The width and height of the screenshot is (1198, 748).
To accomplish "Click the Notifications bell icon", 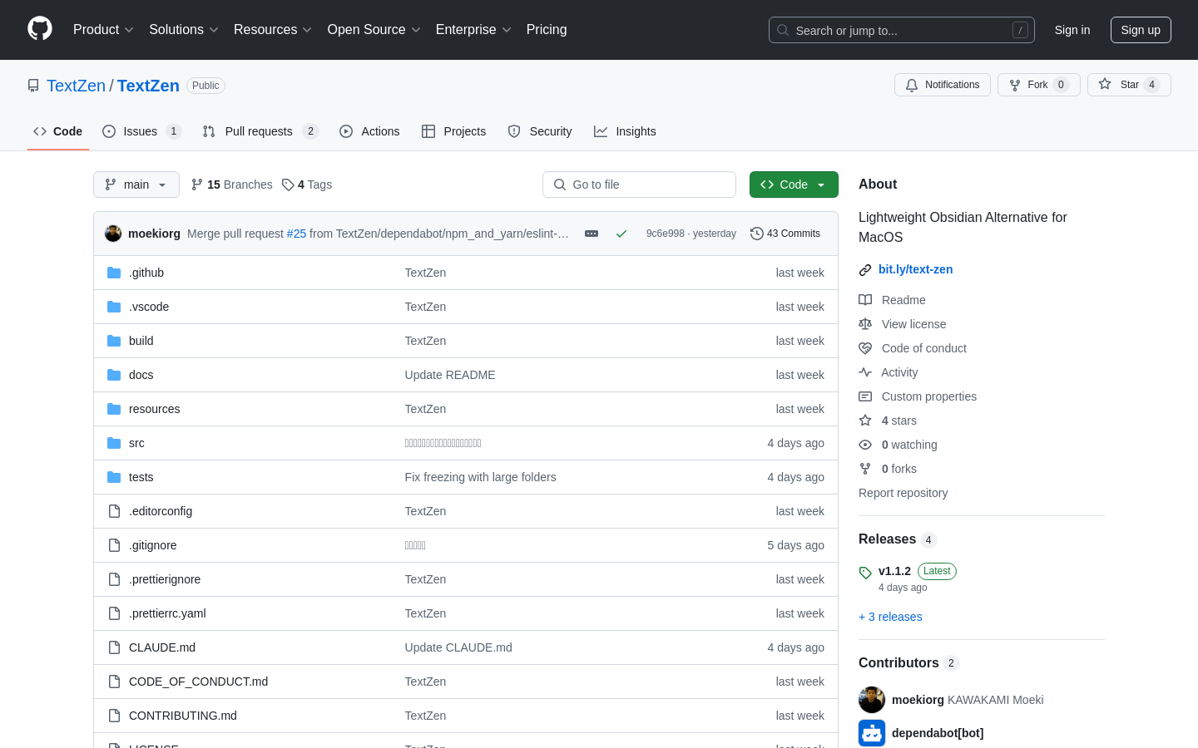I will [x=912, y=85].
